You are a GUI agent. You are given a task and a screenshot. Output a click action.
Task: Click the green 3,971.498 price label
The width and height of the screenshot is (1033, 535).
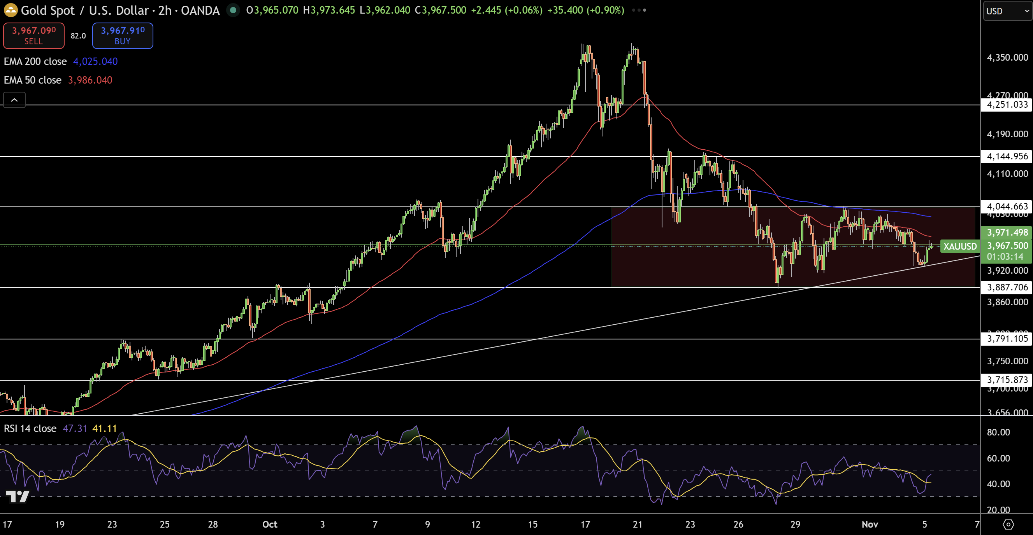[1007, 232]
